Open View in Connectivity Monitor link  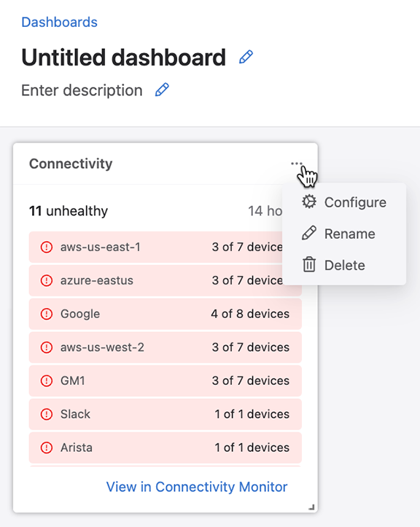[x=197, y=487]
